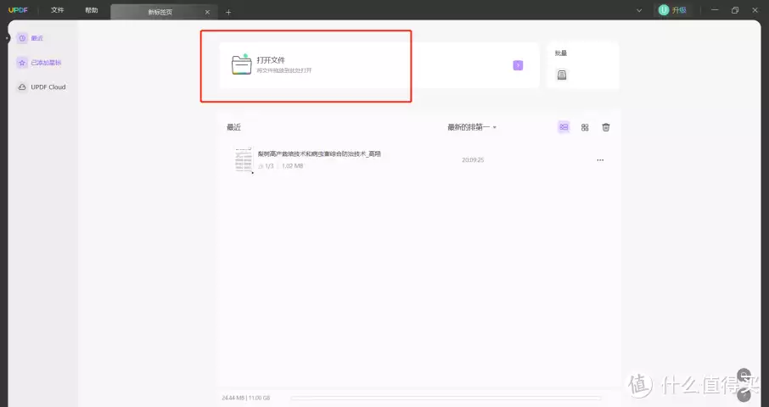
Task: Click the 最近 section heading
Action: click(233, 127)
